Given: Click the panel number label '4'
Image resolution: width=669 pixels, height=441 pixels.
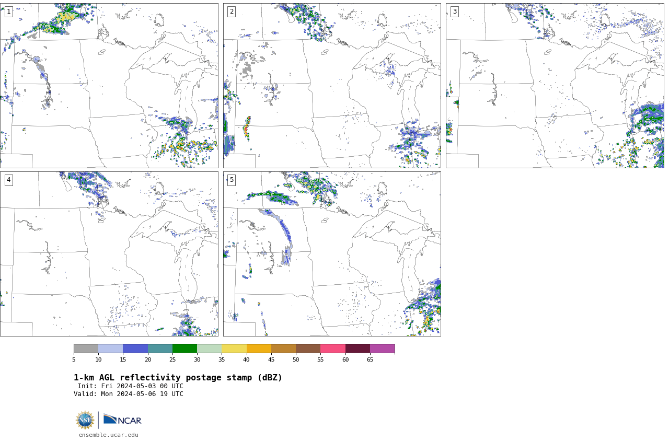Looking at the screenshot, I should coord(8,180).
